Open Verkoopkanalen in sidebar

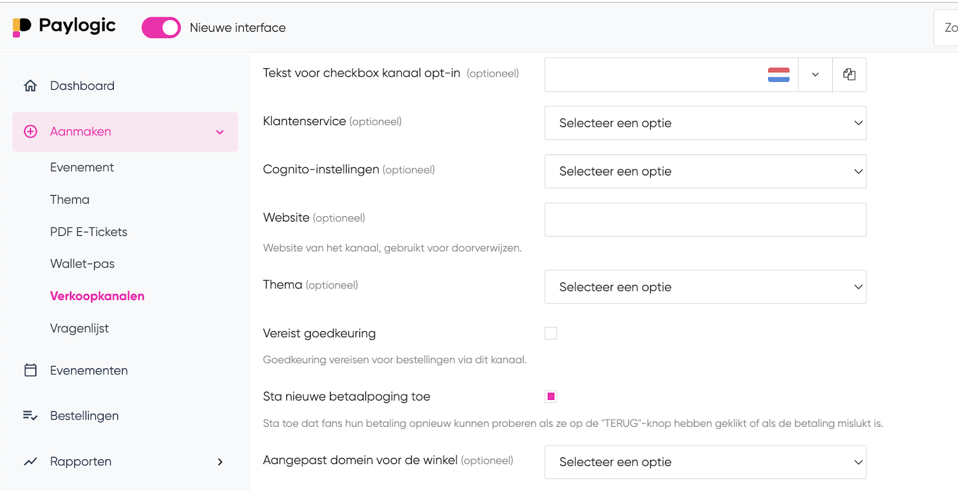coord(97,296)
